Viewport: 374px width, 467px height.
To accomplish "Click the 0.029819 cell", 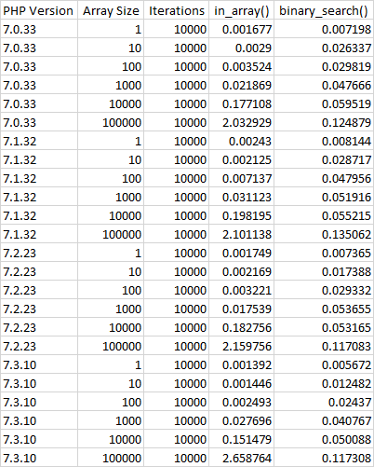I will click(x=324, y=66).
